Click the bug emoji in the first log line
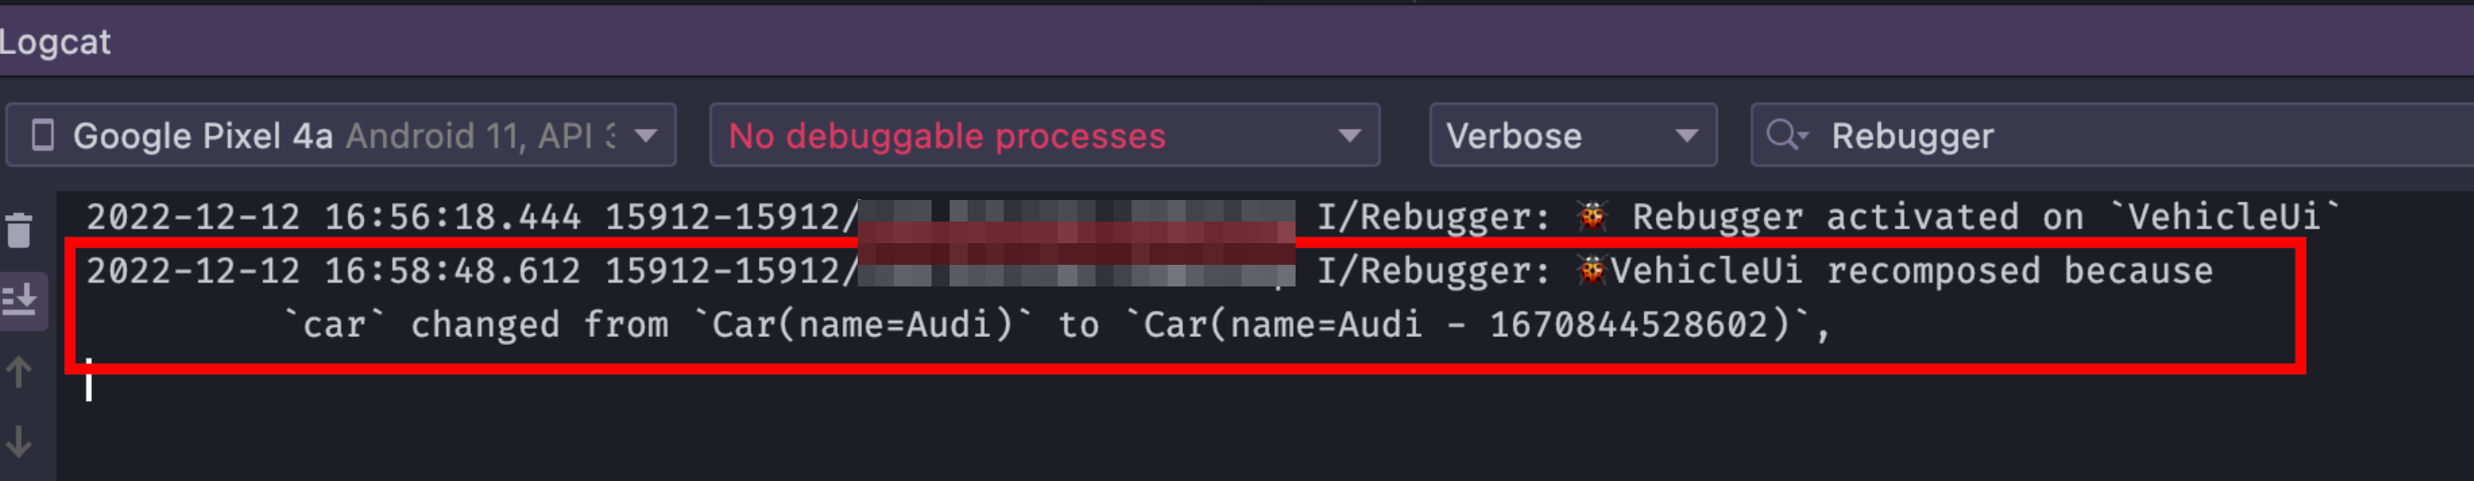 [1591, 217]
